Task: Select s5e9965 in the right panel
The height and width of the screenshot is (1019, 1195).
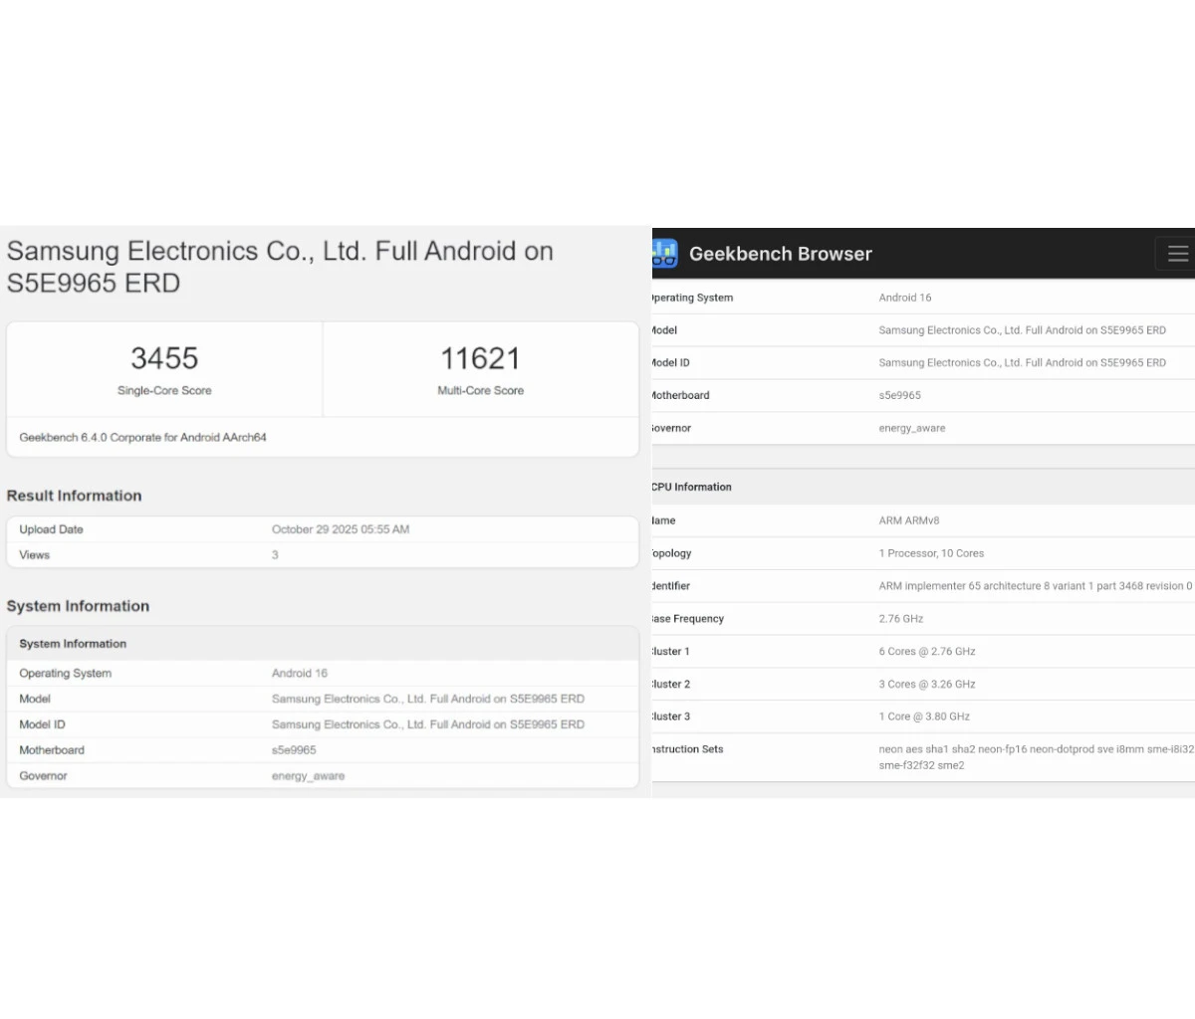Action: click(x=899, y=395)
